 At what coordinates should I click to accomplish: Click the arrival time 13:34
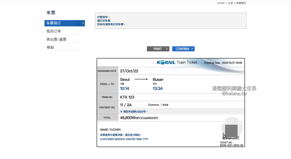click(x=158, y=88)
